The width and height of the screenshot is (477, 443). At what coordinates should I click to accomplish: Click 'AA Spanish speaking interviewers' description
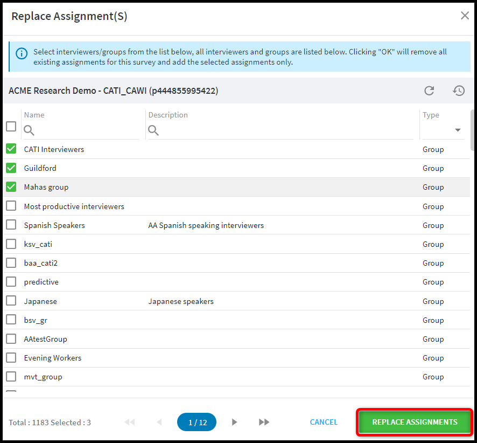(206, 225)
